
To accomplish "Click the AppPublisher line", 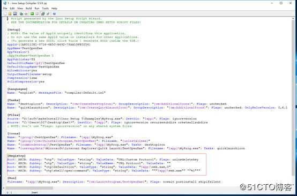I will click(x=21, y=59).
